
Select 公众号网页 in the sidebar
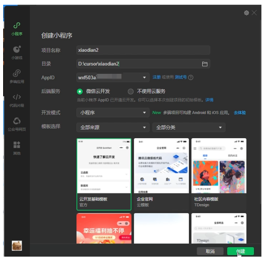[17, 124]
